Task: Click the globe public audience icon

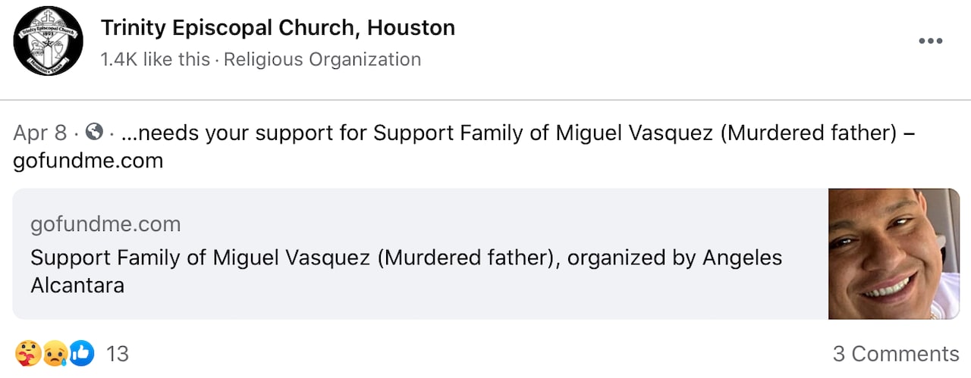Action: pos(94,133)
